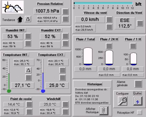This screenshot has height=117, width=146.
Task: Toggle the square under Pluie / 1 H
Action: [x=133, y=46]
